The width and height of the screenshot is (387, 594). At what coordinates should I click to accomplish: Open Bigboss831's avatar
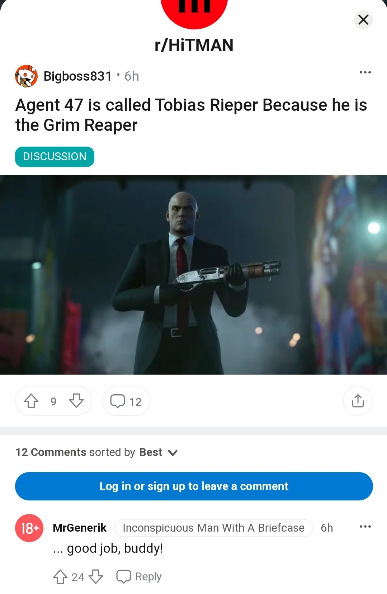(26, 76)
